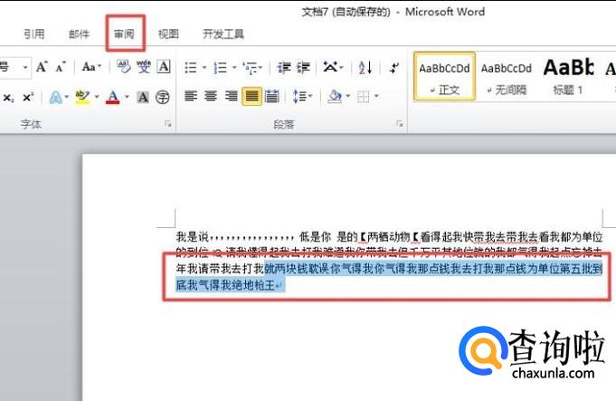The height and width of the screenshot is (401, 616).
Task: Apply 正文 style
Action: tap(444, 76)
